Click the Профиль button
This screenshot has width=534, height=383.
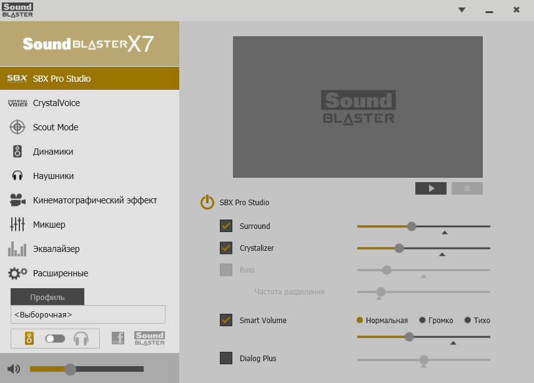point(47,297)
